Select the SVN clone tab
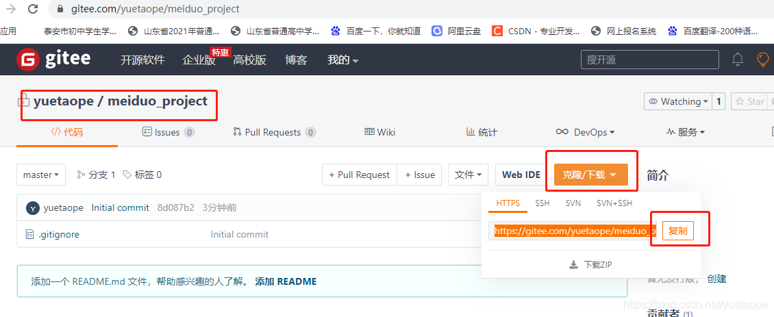This screenshot has width=774, height=317. coord(573,203)
